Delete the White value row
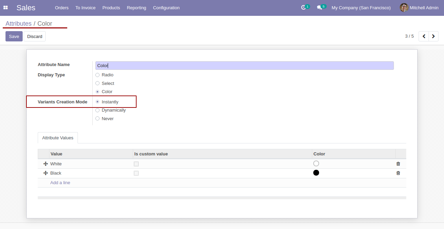Image resolution: width=444 pixels, height=229 pixels. point(398,164)
